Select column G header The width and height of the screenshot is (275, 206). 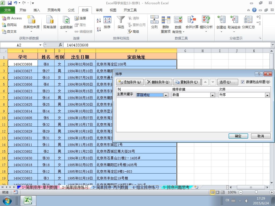185,51
